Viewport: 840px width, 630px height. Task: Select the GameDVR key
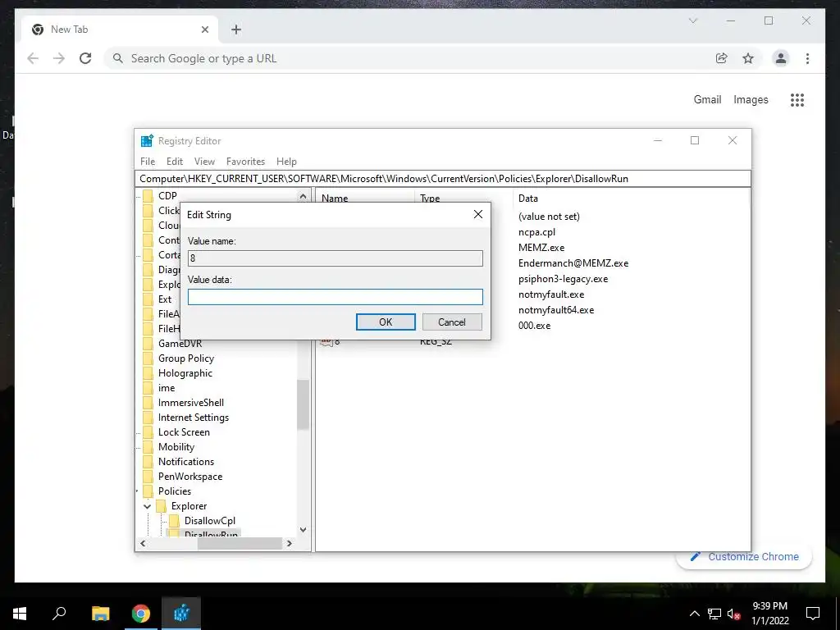coord(180,344)
